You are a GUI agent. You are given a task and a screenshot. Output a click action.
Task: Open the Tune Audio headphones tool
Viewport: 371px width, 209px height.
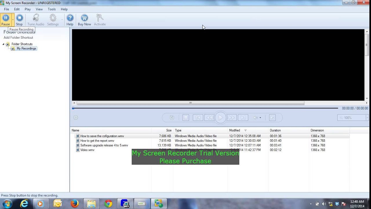[36, 20]
